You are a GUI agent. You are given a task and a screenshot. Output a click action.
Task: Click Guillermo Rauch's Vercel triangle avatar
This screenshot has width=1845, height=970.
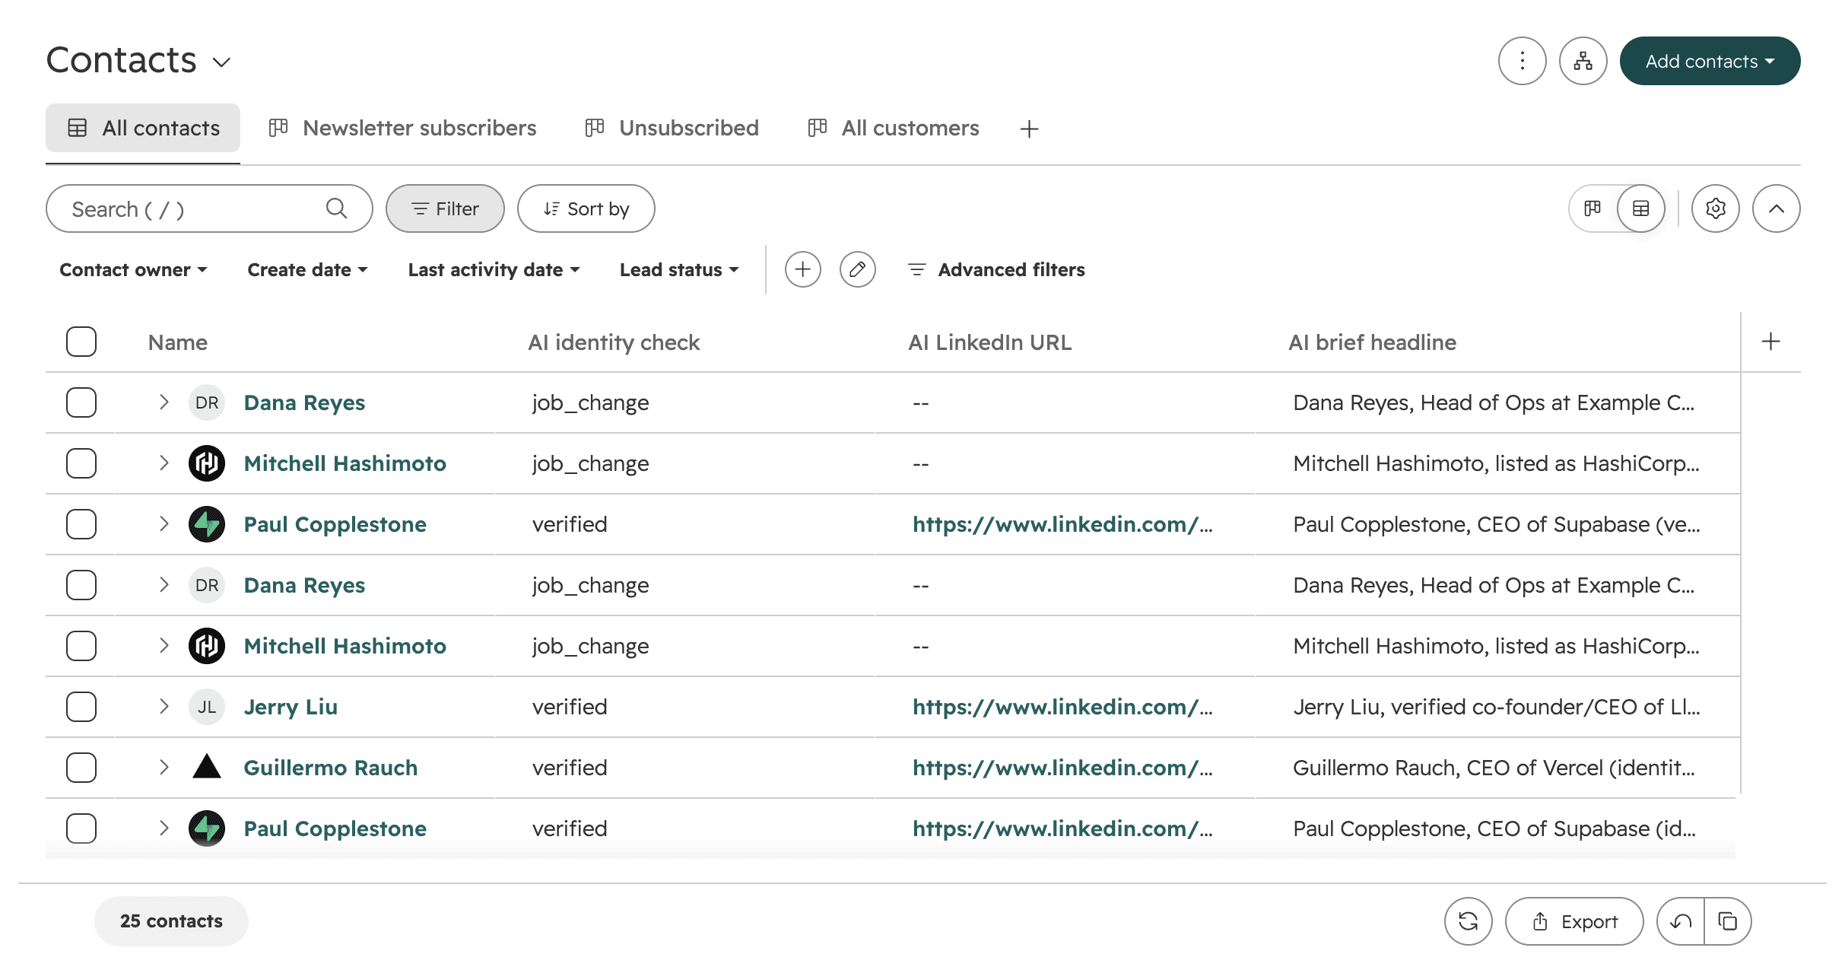click(x=207, y=767)
